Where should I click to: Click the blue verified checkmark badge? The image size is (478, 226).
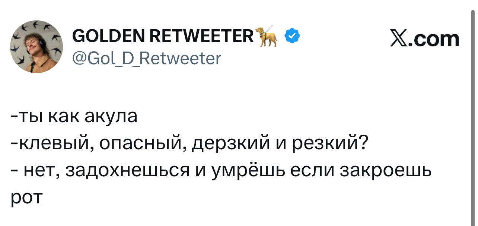coord(292,36)
